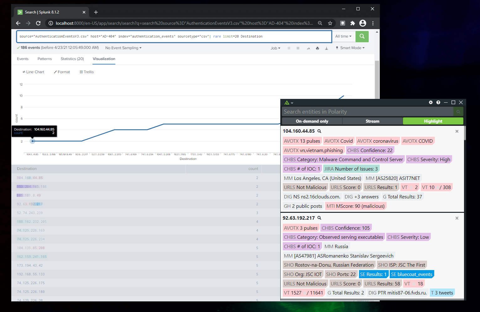
Task: Open Chrome three-dot menu
Action: [373, 23]
